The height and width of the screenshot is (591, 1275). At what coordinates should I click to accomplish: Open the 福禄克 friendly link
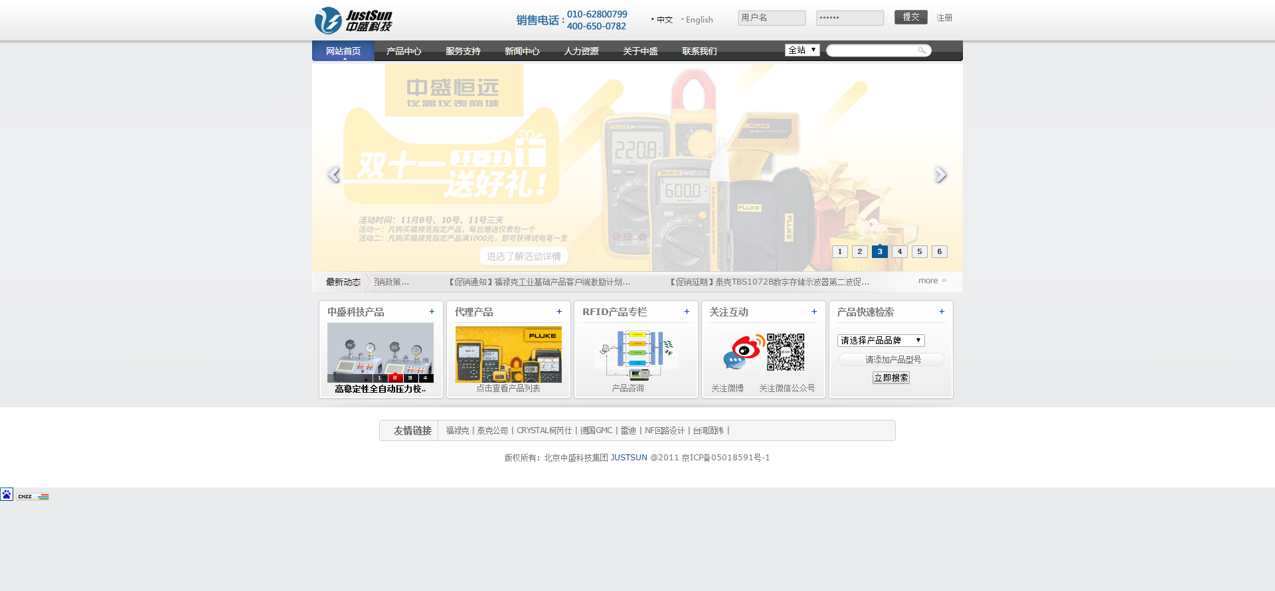pos(458,430)
